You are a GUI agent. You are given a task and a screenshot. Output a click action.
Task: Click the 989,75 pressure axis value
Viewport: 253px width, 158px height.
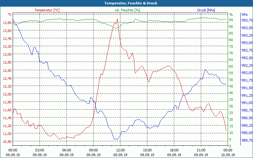tap(247, 140)
